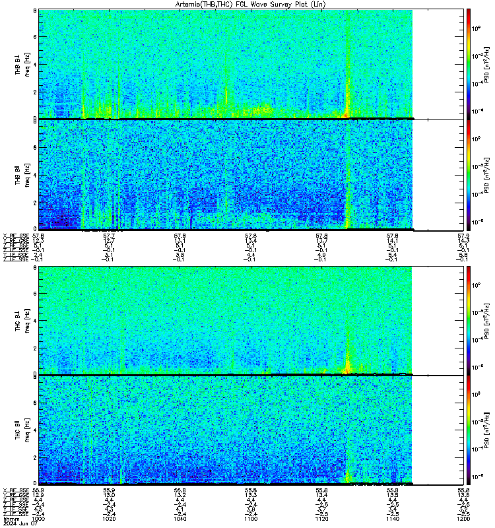Click the 2 Hz tick label on THC B⊥ axis
Image resolution: width=495 pixels, height=528 pixels.
(x=35, y=348)
